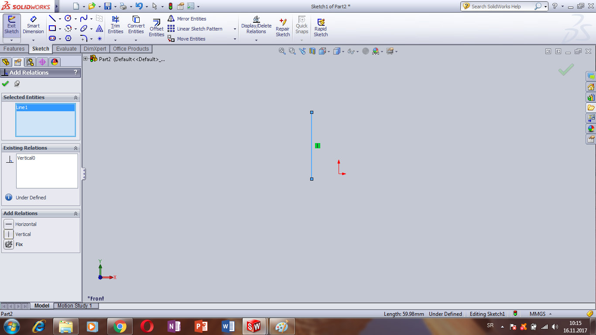
Task: Open the Exit Sketch dropdown arrow
Action: [12, 40]
